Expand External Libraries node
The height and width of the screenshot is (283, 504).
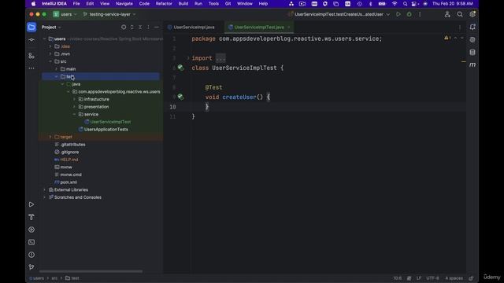click(x=44, y=189)
